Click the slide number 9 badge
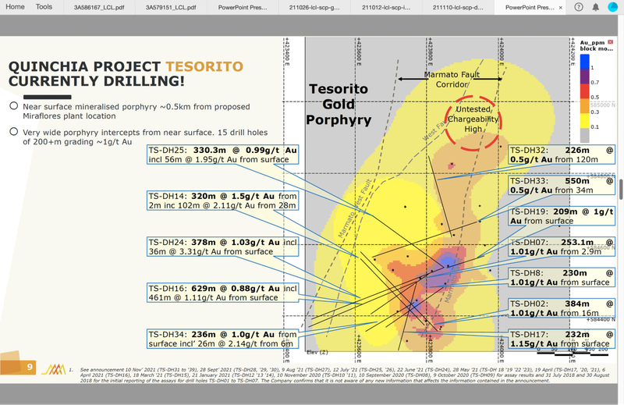624x405 pixels. 18,367
